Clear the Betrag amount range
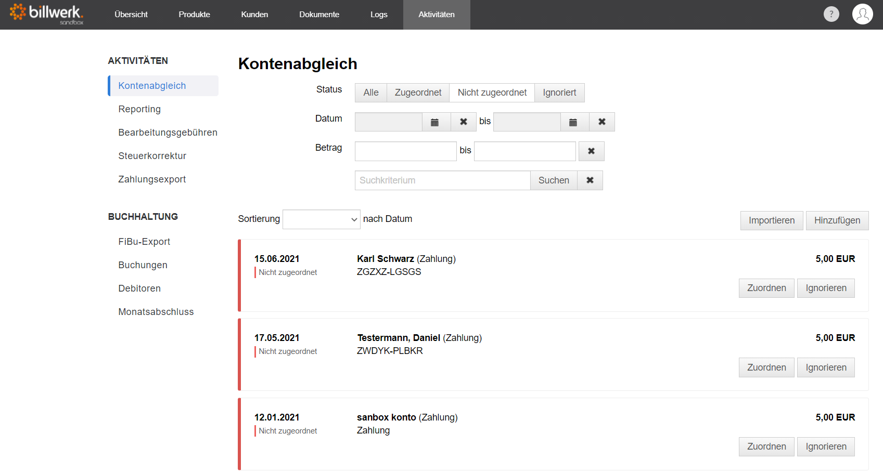The height and width of the screenshot is (473, 883). (591, 151)
